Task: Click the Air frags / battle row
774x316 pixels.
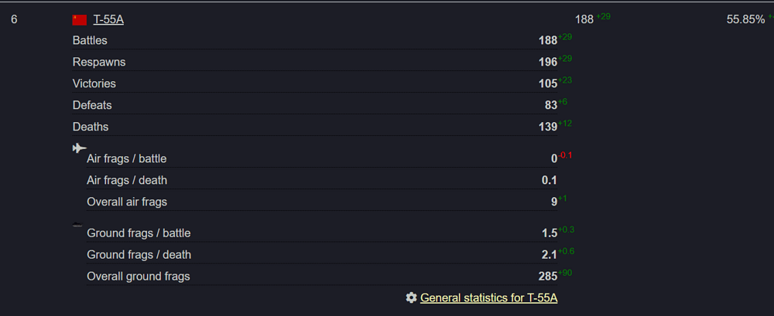Action: tap(322, 158)
